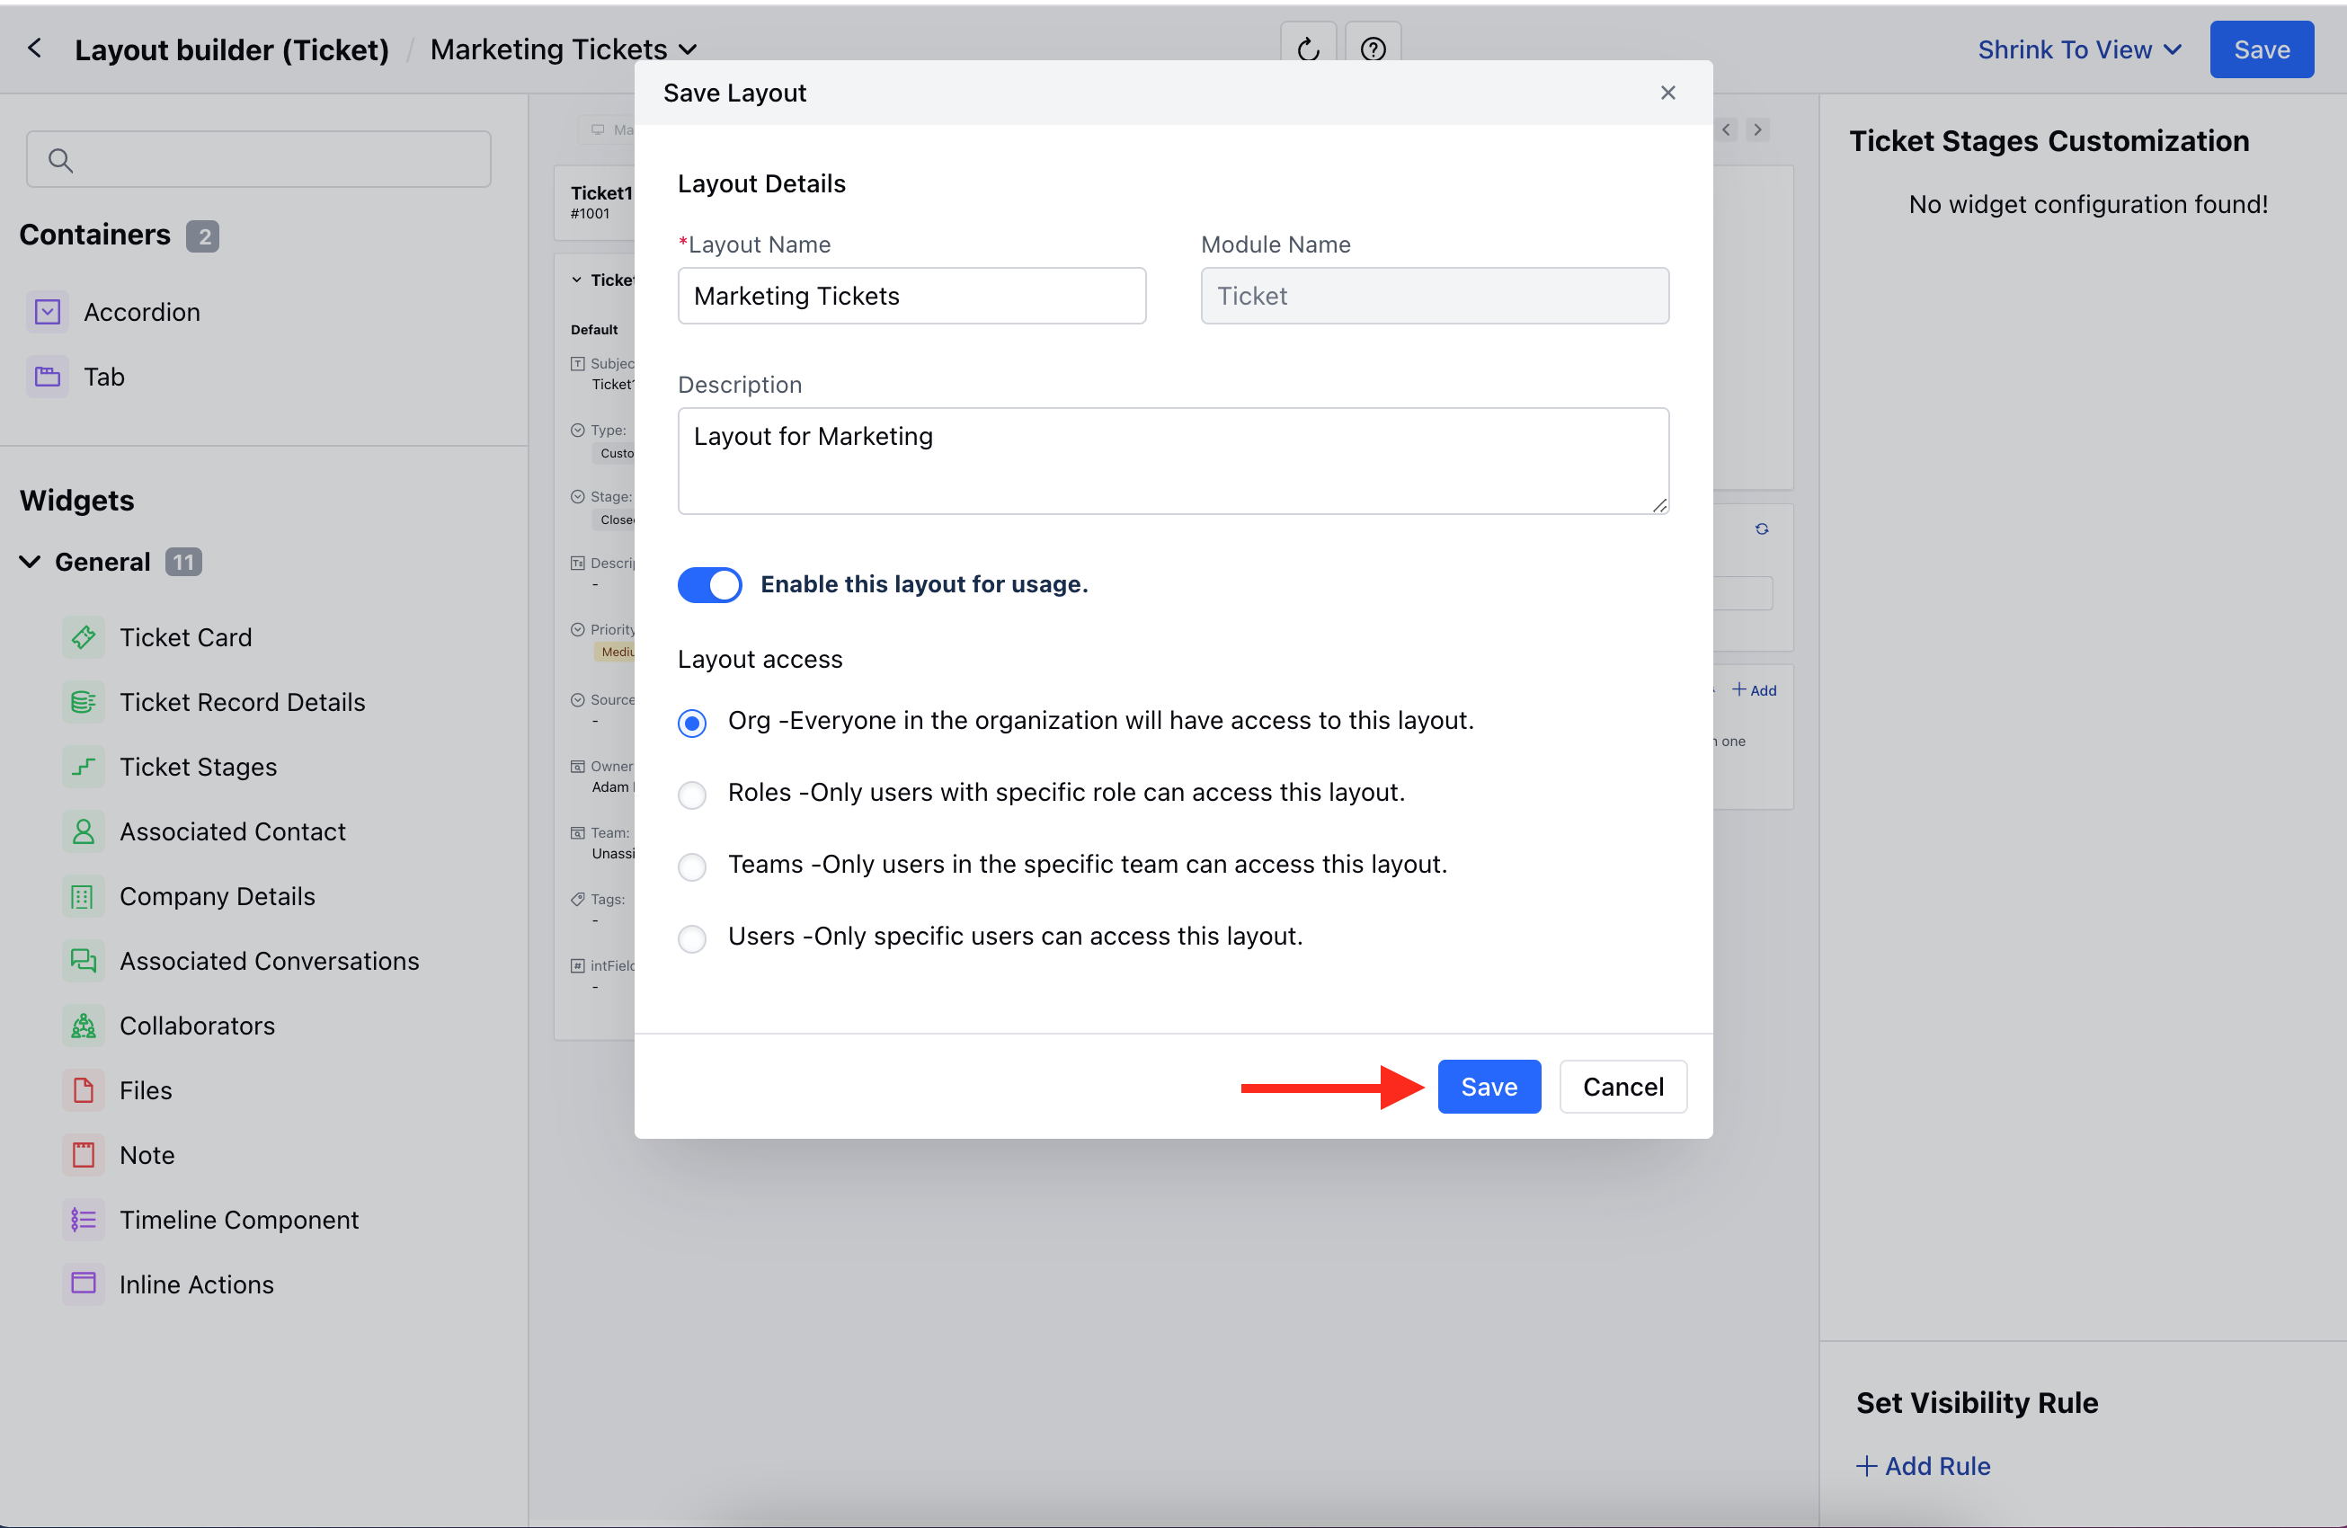Viewport: 2347px width, 1528px height.
Task: Click the Tab container item
Action: click(x=102, y=377)
